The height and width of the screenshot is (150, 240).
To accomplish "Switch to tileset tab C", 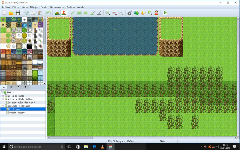I will pyautogui.click(x=18, y=87).
